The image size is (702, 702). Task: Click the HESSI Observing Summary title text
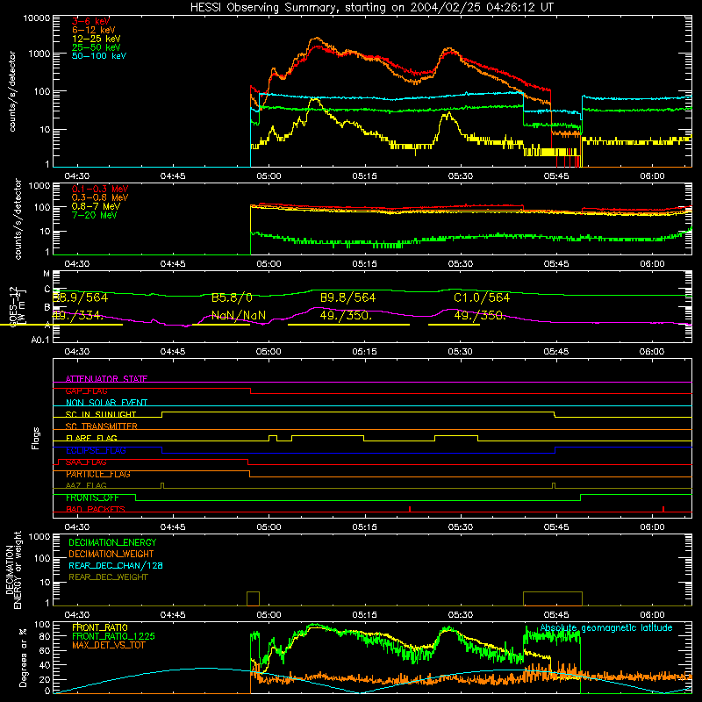click(x=371, y=7)
